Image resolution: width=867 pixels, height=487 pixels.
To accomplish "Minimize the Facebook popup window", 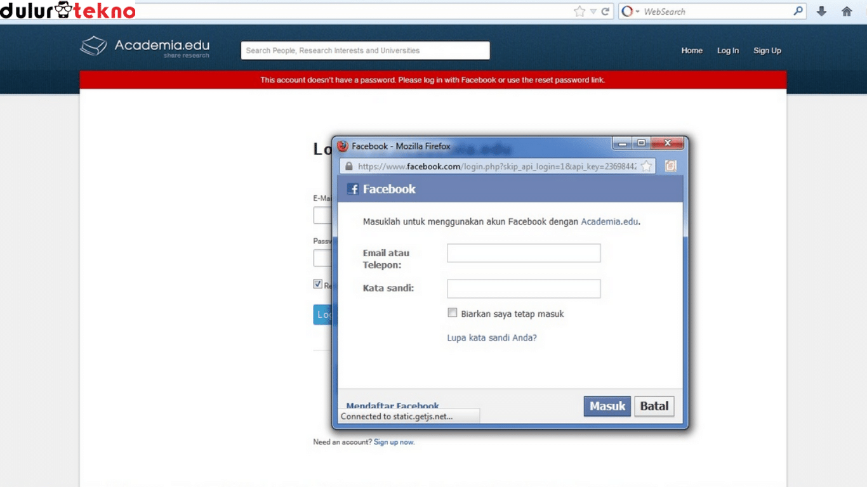I will pos(623,144).
